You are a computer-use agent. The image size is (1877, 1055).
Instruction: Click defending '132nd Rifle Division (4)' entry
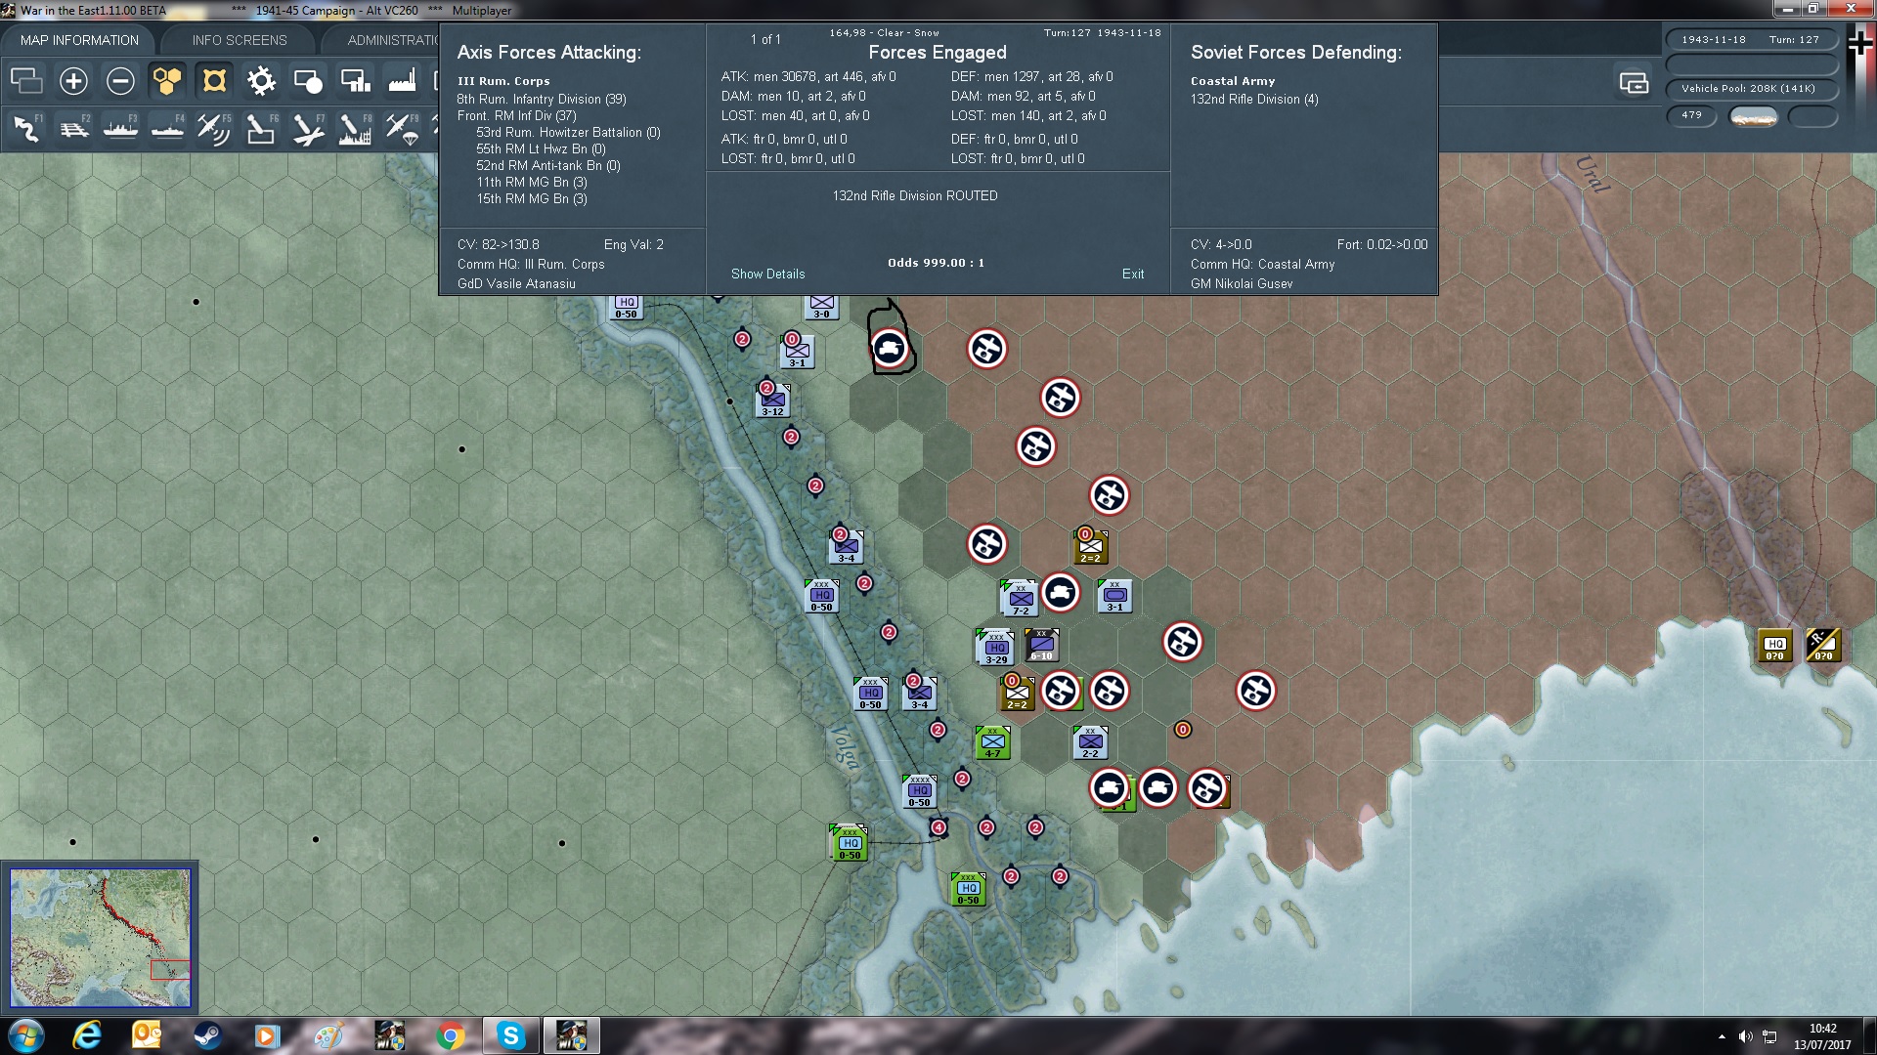tap(1254, 99)
